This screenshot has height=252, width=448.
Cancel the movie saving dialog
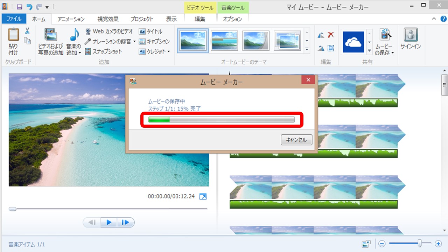click(296, 140)
